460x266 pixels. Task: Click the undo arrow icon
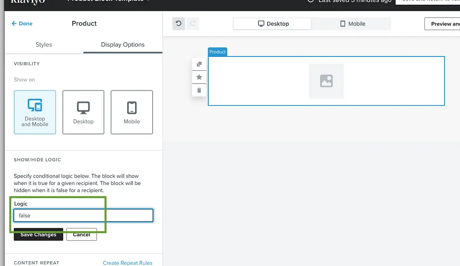click(x=179, y=24)
